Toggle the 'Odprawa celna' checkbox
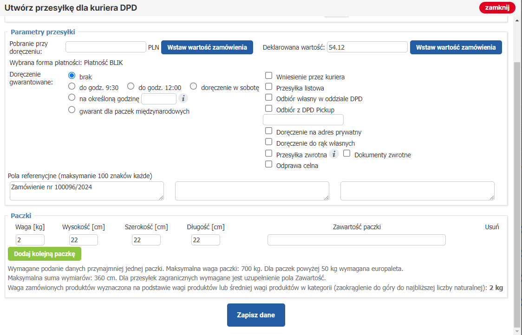 pos(268,164)
